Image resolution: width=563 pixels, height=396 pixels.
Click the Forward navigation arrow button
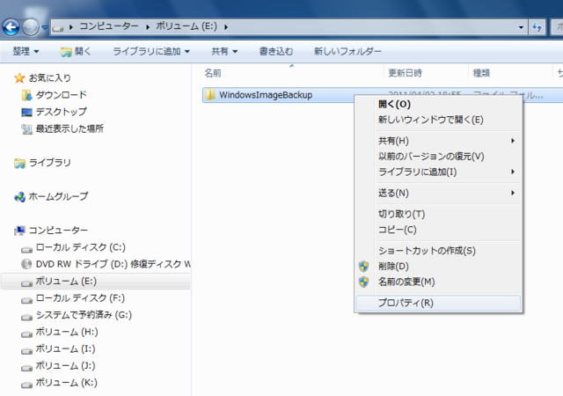click(31, 27)
